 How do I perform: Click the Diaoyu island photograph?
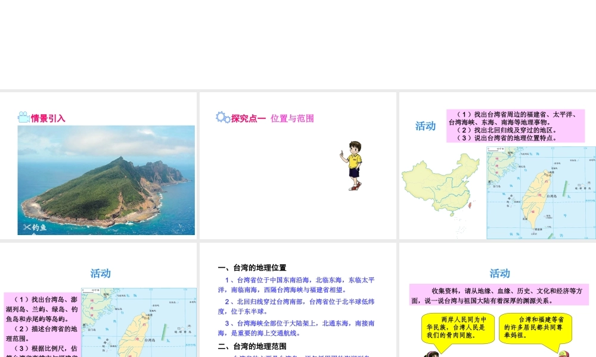(106, 180)
